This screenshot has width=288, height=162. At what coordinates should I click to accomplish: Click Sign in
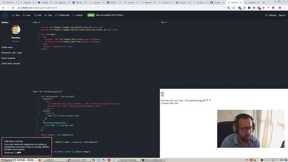coord(282,15)
